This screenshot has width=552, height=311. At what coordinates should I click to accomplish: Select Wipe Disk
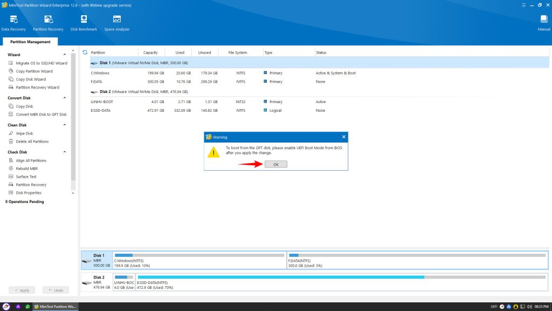[x=21, y=133]
